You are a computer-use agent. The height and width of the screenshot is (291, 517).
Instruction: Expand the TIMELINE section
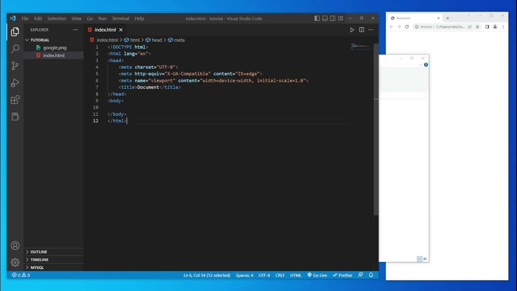(53, 259)
